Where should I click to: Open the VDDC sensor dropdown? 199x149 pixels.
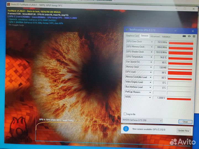tap(150, 97)
